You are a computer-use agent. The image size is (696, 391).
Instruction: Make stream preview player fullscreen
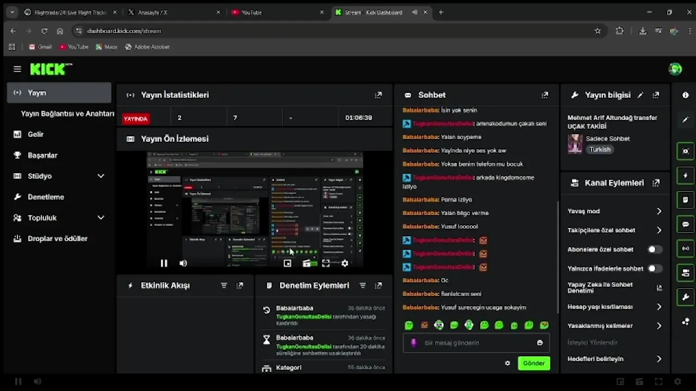[x=326, y=263]
